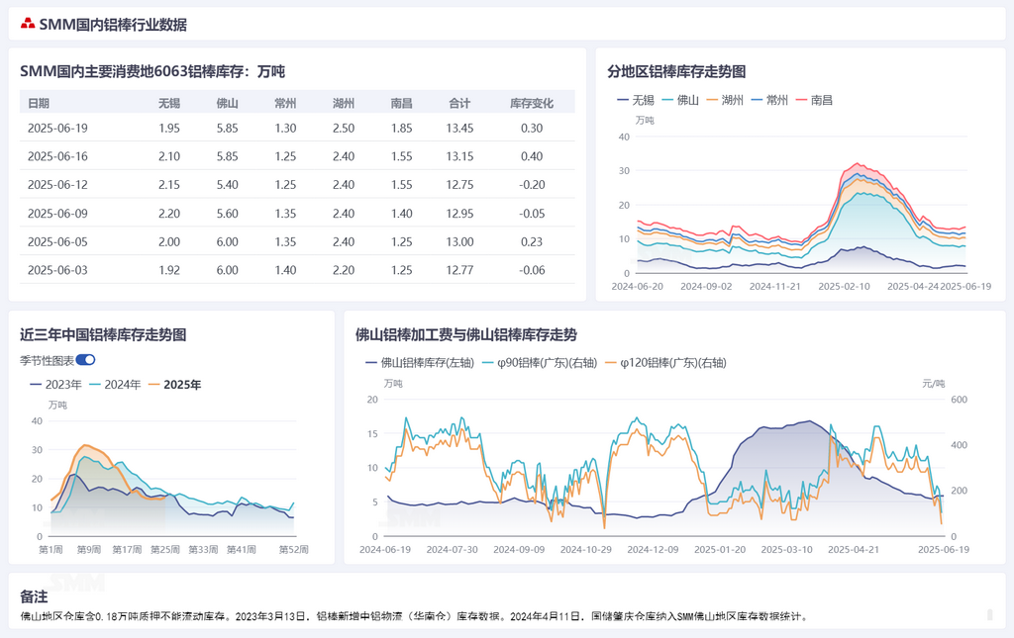Toggle 2023年 legend entry
The height and width of the screenshot is (638, 1014).
click(55, 385)
